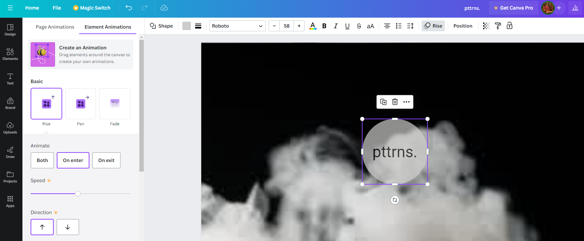Screen dimensions: 584x241
Task: Change the text alignment
Action: pyautogui.click(x=387, y=26)
